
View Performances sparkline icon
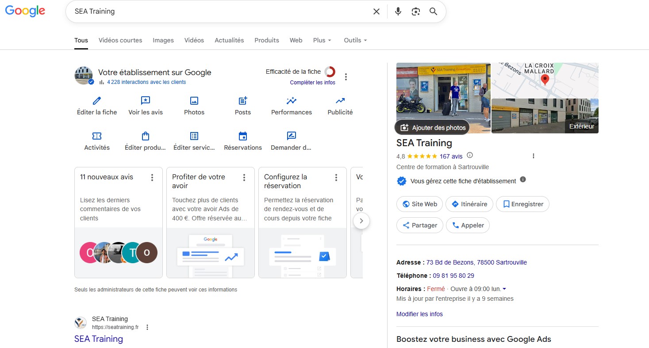point(292,101)
